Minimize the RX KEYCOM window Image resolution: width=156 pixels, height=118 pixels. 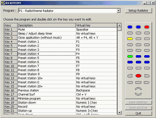(144, 3)
